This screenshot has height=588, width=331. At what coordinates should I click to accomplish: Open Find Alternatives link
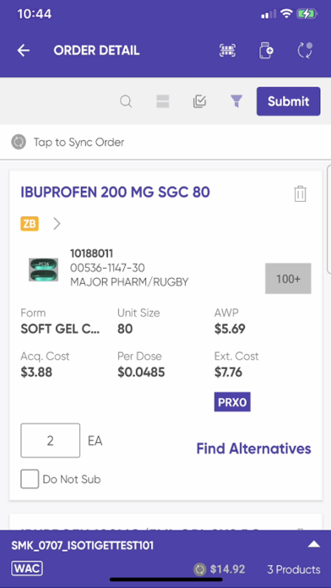point(254,449)
